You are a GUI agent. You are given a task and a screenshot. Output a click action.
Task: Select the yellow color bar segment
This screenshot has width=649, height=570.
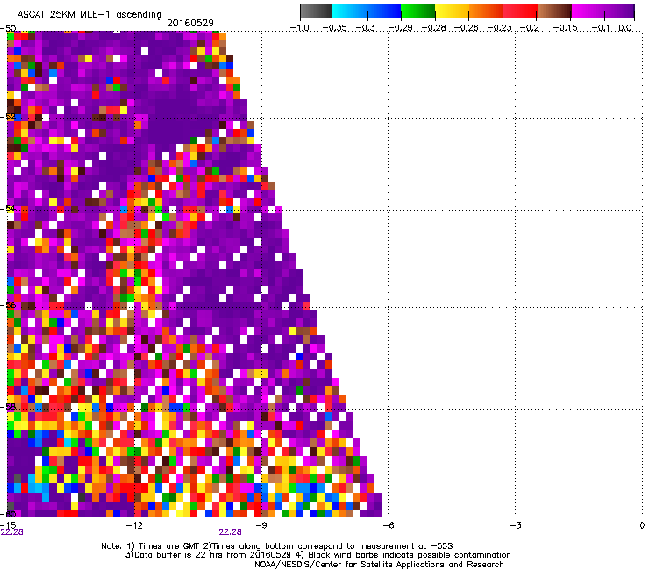point(452,11)
